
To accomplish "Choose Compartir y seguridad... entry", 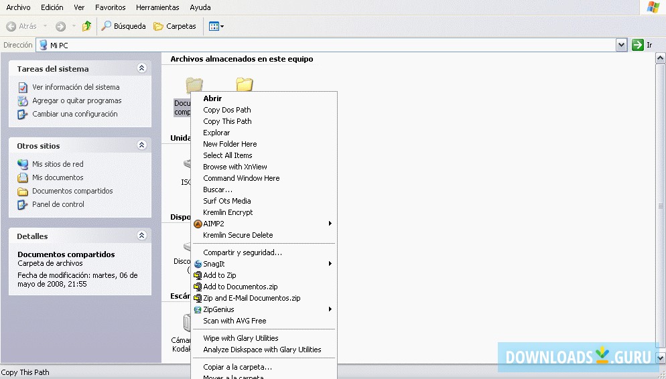I will click(264, 252).
